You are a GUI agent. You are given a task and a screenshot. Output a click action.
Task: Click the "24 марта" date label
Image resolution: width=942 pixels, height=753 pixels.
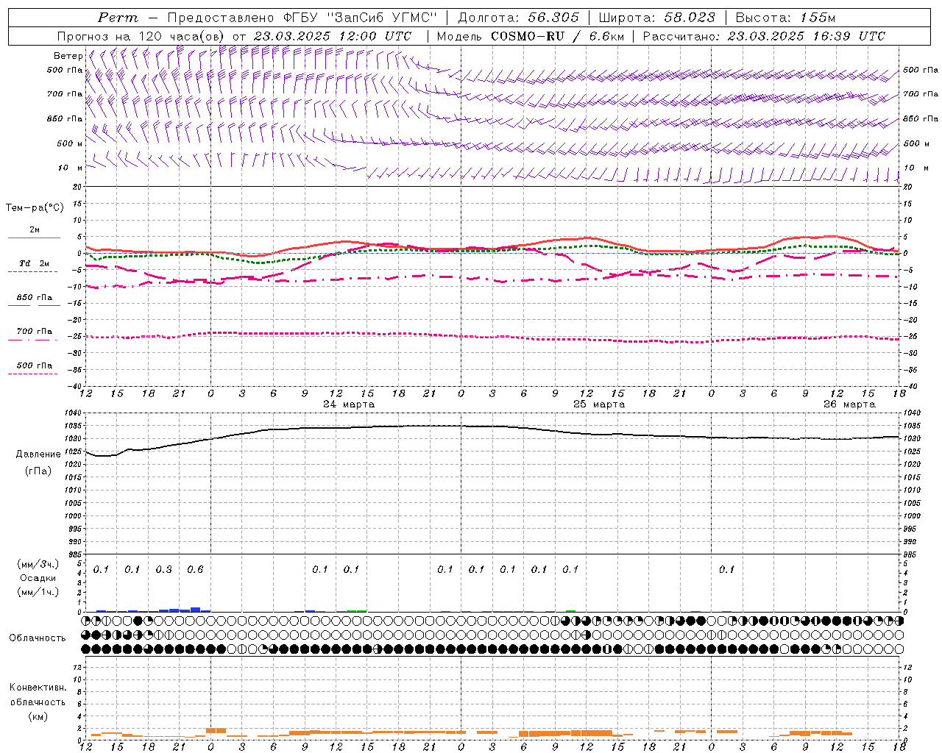click(x=349, y=404)
